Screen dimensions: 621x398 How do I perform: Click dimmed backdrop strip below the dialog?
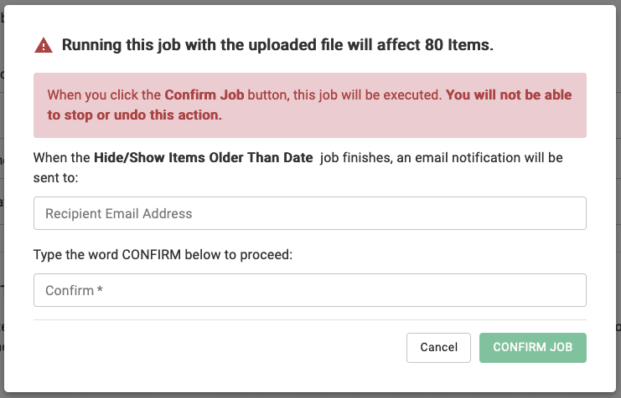(310, 395)
